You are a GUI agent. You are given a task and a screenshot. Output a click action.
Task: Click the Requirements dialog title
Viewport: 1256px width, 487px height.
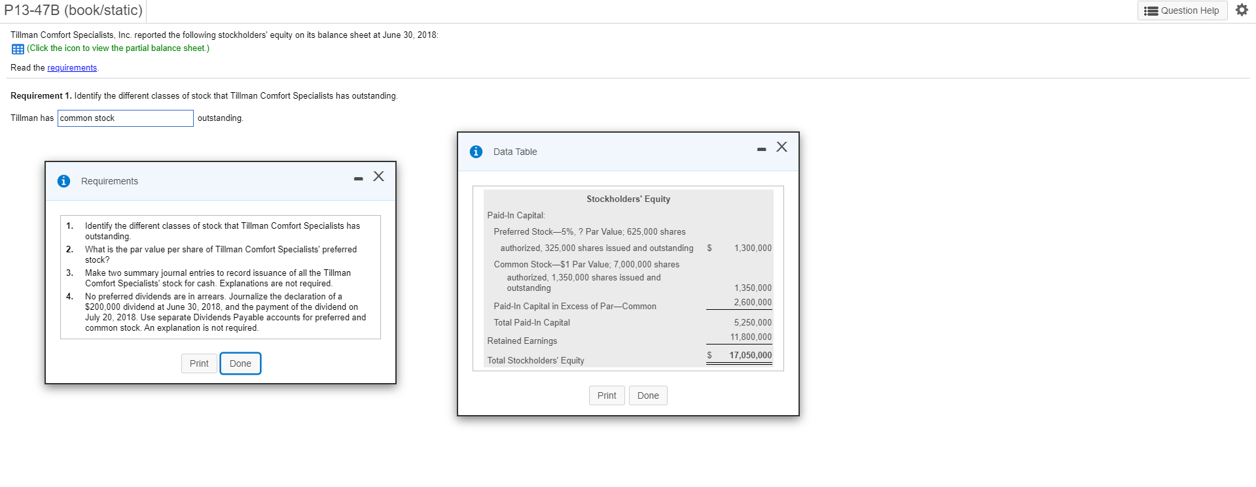coord(109,181)
